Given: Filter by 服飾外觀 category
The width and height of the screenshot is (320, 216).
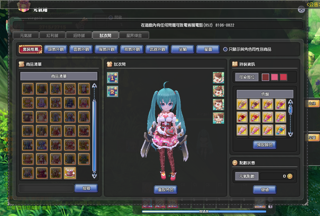Looking at the screenshot, I should click(x=107, y=49).
